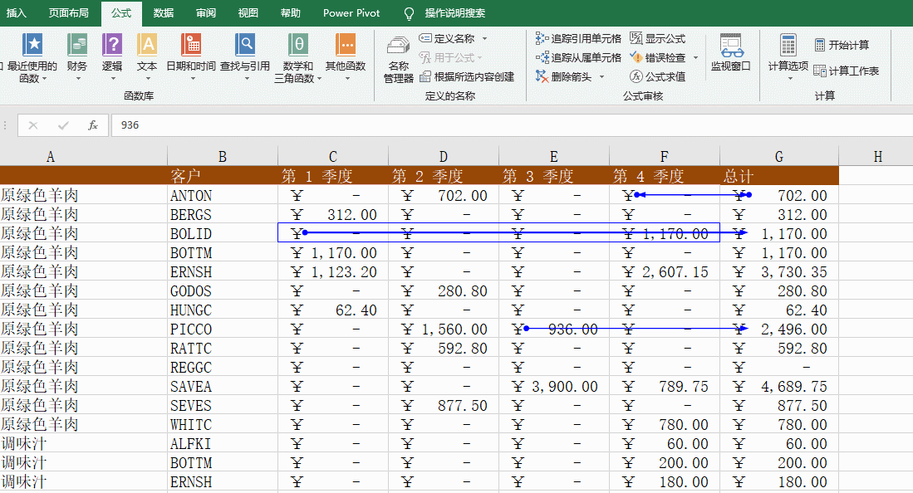Open the 文本 text functions icon
Image resolution: width=913 pixels, height=493 pixels.
click(x=147, y=57)
